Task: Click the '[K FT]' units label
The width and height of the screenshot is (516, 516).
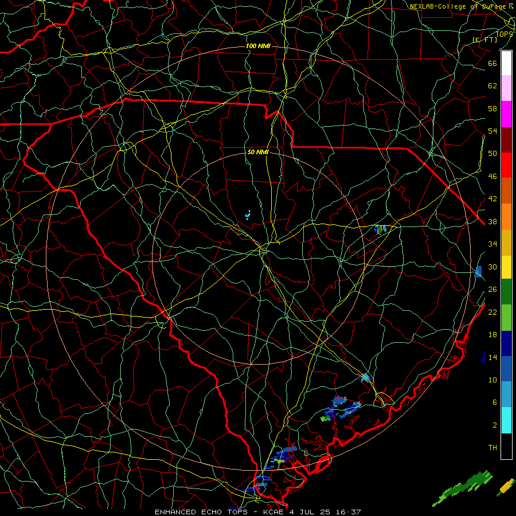Action: tap(484, 40)
